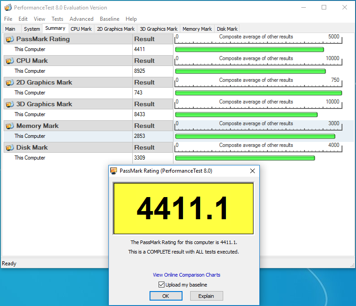Click the 2D Graphics Mark green result bar

coord(258,93)
